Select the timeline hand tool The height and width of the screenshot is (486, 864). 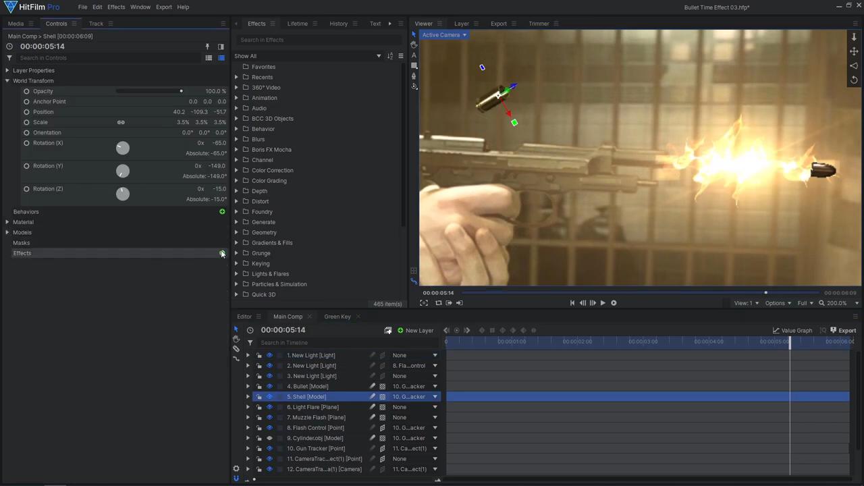tap(236, 339)
